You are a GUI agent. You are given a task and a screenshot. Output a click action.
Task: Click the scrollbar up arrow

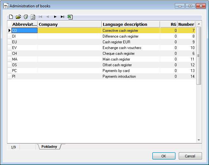(199, 24)
